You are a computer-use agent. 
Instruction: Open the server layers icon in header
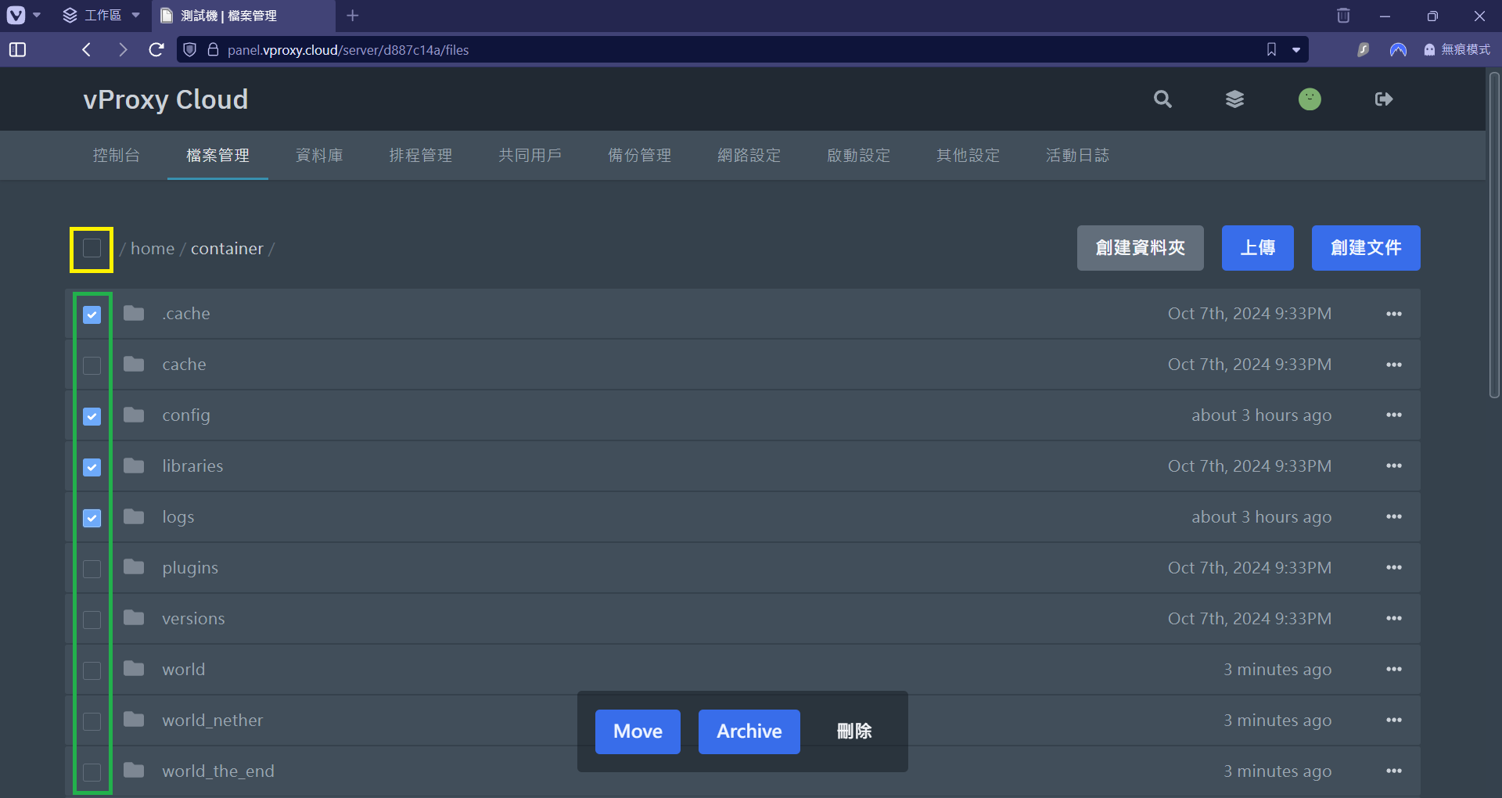click(1234, 99)
